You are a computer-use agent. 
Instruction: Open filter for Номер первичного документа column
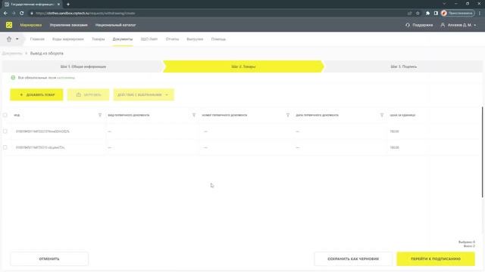pyautogui.click(x=288, y=115)
